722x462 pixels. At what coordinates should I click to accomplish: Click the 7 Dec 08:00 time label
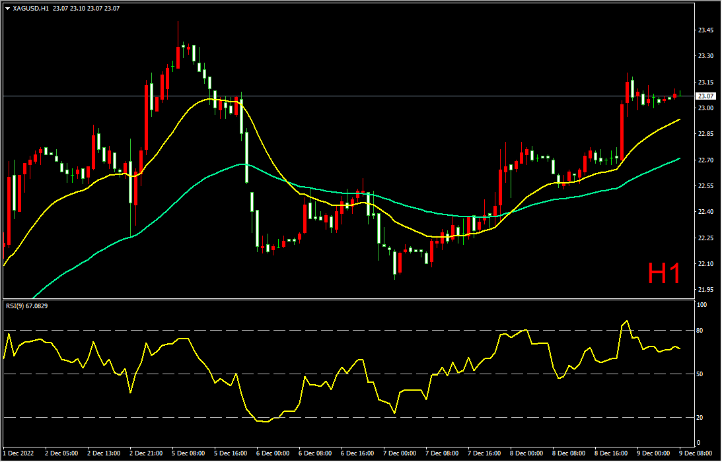click(443, 453)
